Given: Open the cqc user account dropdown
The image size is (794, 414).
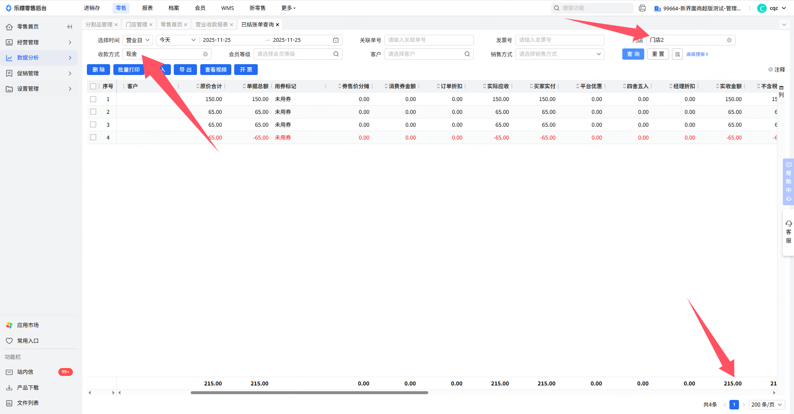Looking at the screenshot, I should click(772, 8).
